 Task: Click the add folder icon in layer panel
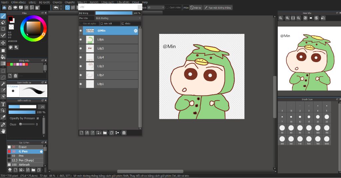105,133
